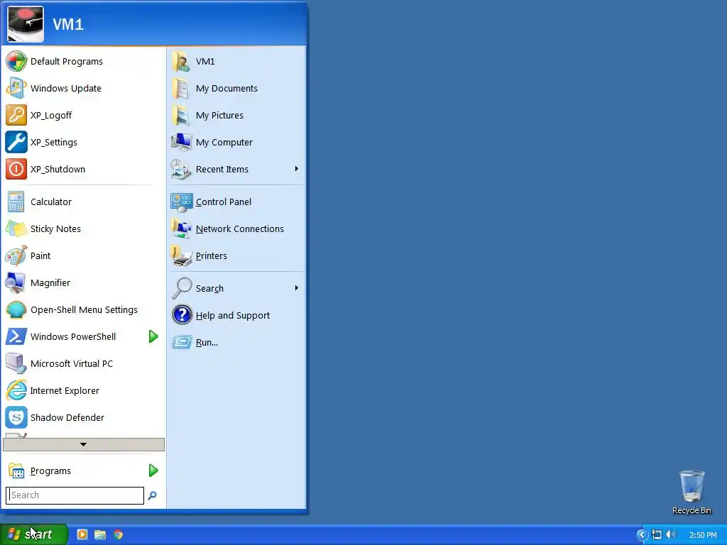This screenshot has width=727, height=545.
Task: Open the Printers icon
Action: click(181, 255)
